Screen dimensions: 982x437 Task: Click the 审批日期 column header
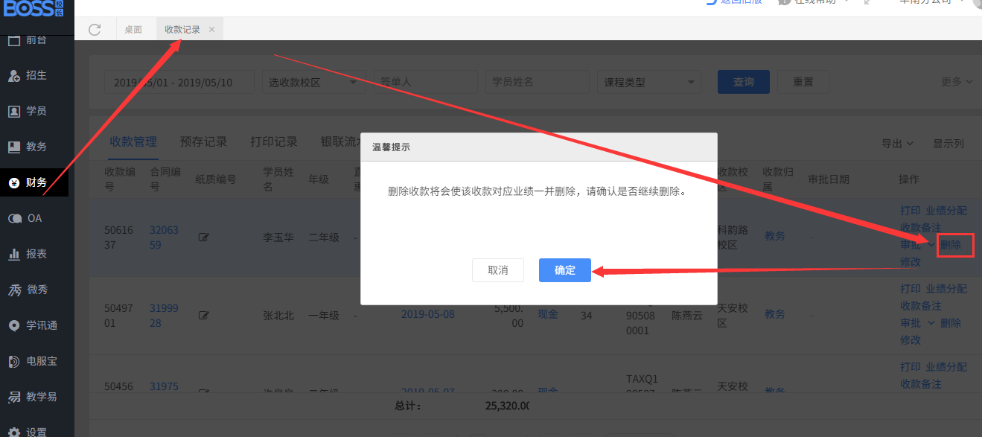tap(829, 179)
